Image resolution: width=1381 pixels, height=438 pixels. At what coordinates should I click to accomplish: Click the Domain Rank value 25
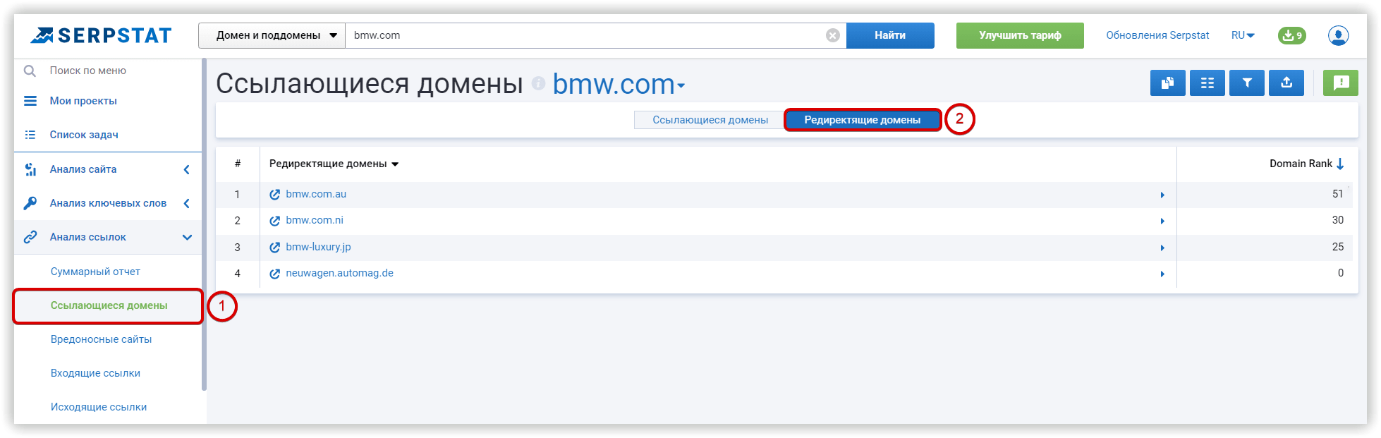pos(1337,247)
